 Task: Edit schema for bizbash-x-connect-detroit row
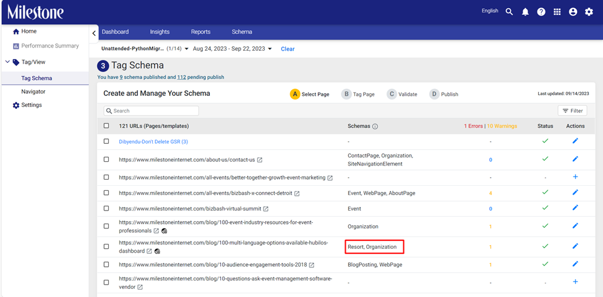(575, 192)
